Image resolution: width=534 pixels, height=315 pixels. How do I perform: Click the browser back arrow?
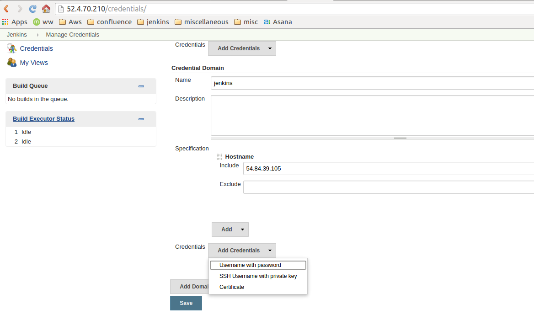tap(6, 9)
